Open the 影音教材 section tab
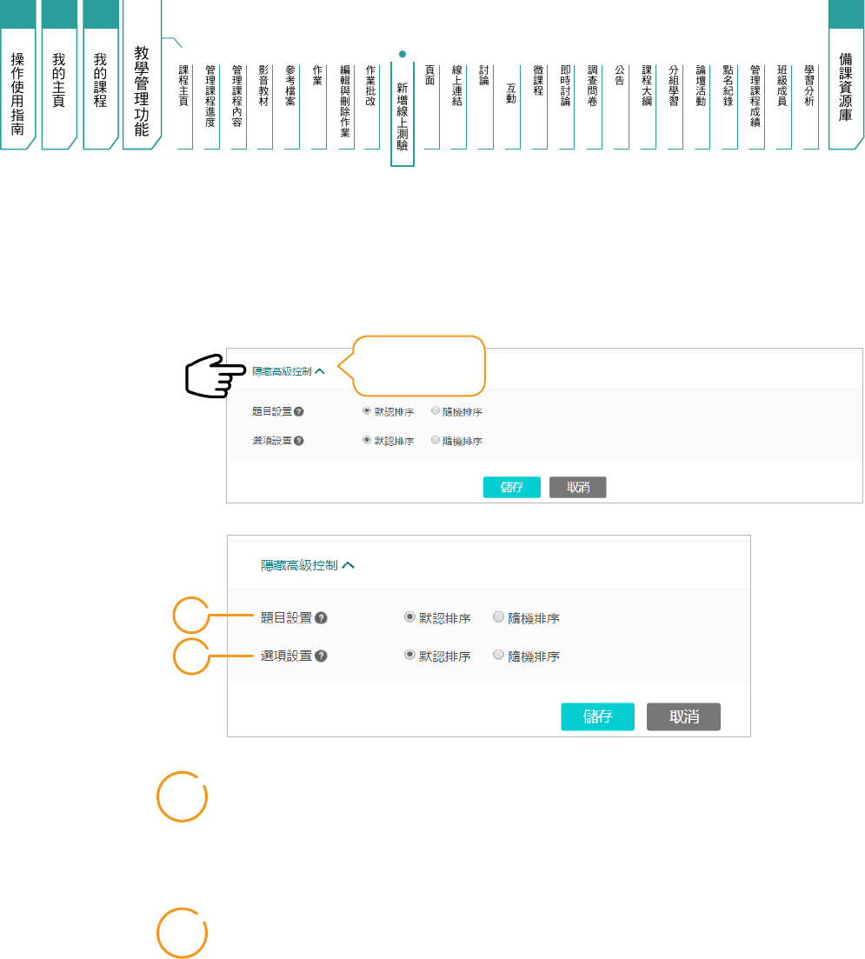Screen dimensions: 865x959 [x=264, y=105]
